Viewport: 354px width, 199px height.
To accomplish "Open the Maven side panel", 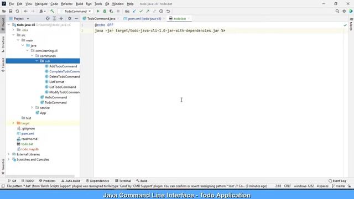I will [351, 24].
